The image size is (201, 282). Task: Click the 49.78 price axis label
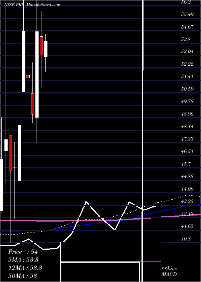(x=187, y=102)
